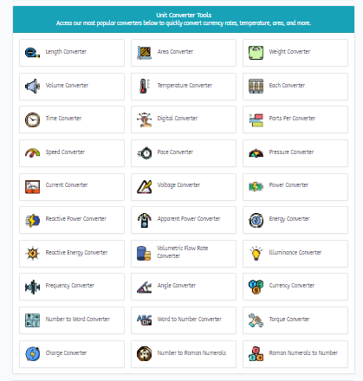Click the Unit Converter Tools header banner
363x381 pixels.
click(184, 19)
